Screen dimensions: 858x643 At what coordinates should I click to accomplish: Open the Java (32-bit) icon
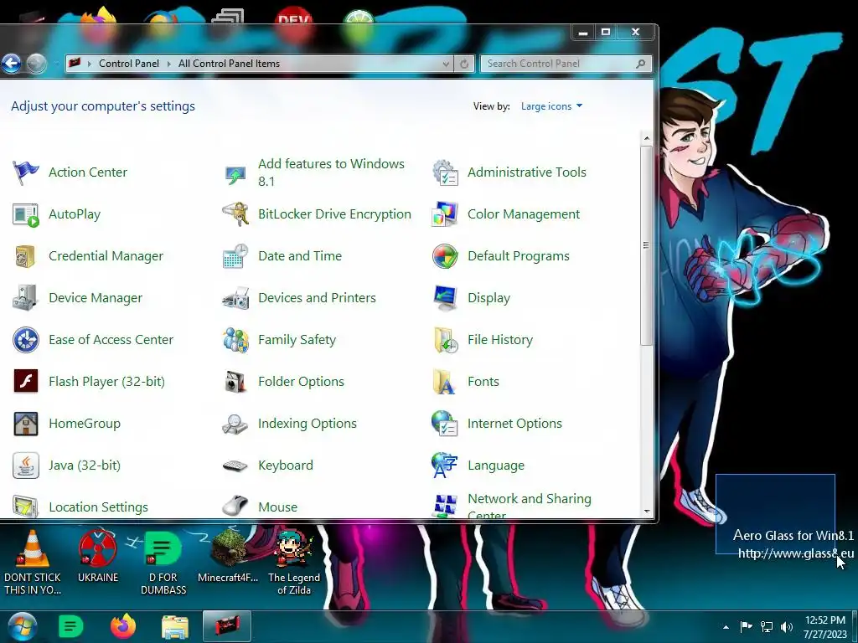[x=26, y=466]
